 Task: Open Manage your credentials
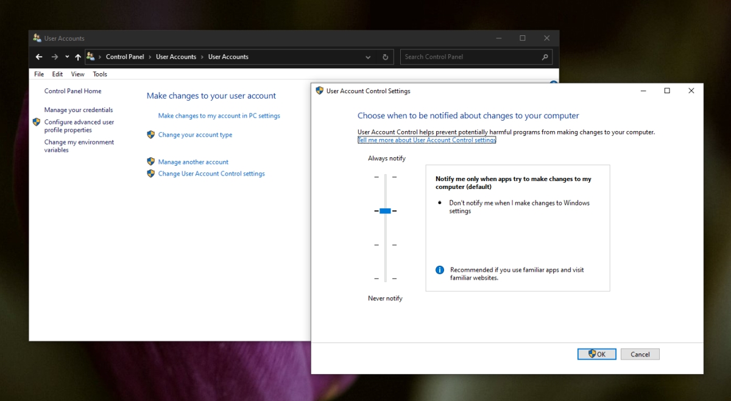[x=79, y=110]
